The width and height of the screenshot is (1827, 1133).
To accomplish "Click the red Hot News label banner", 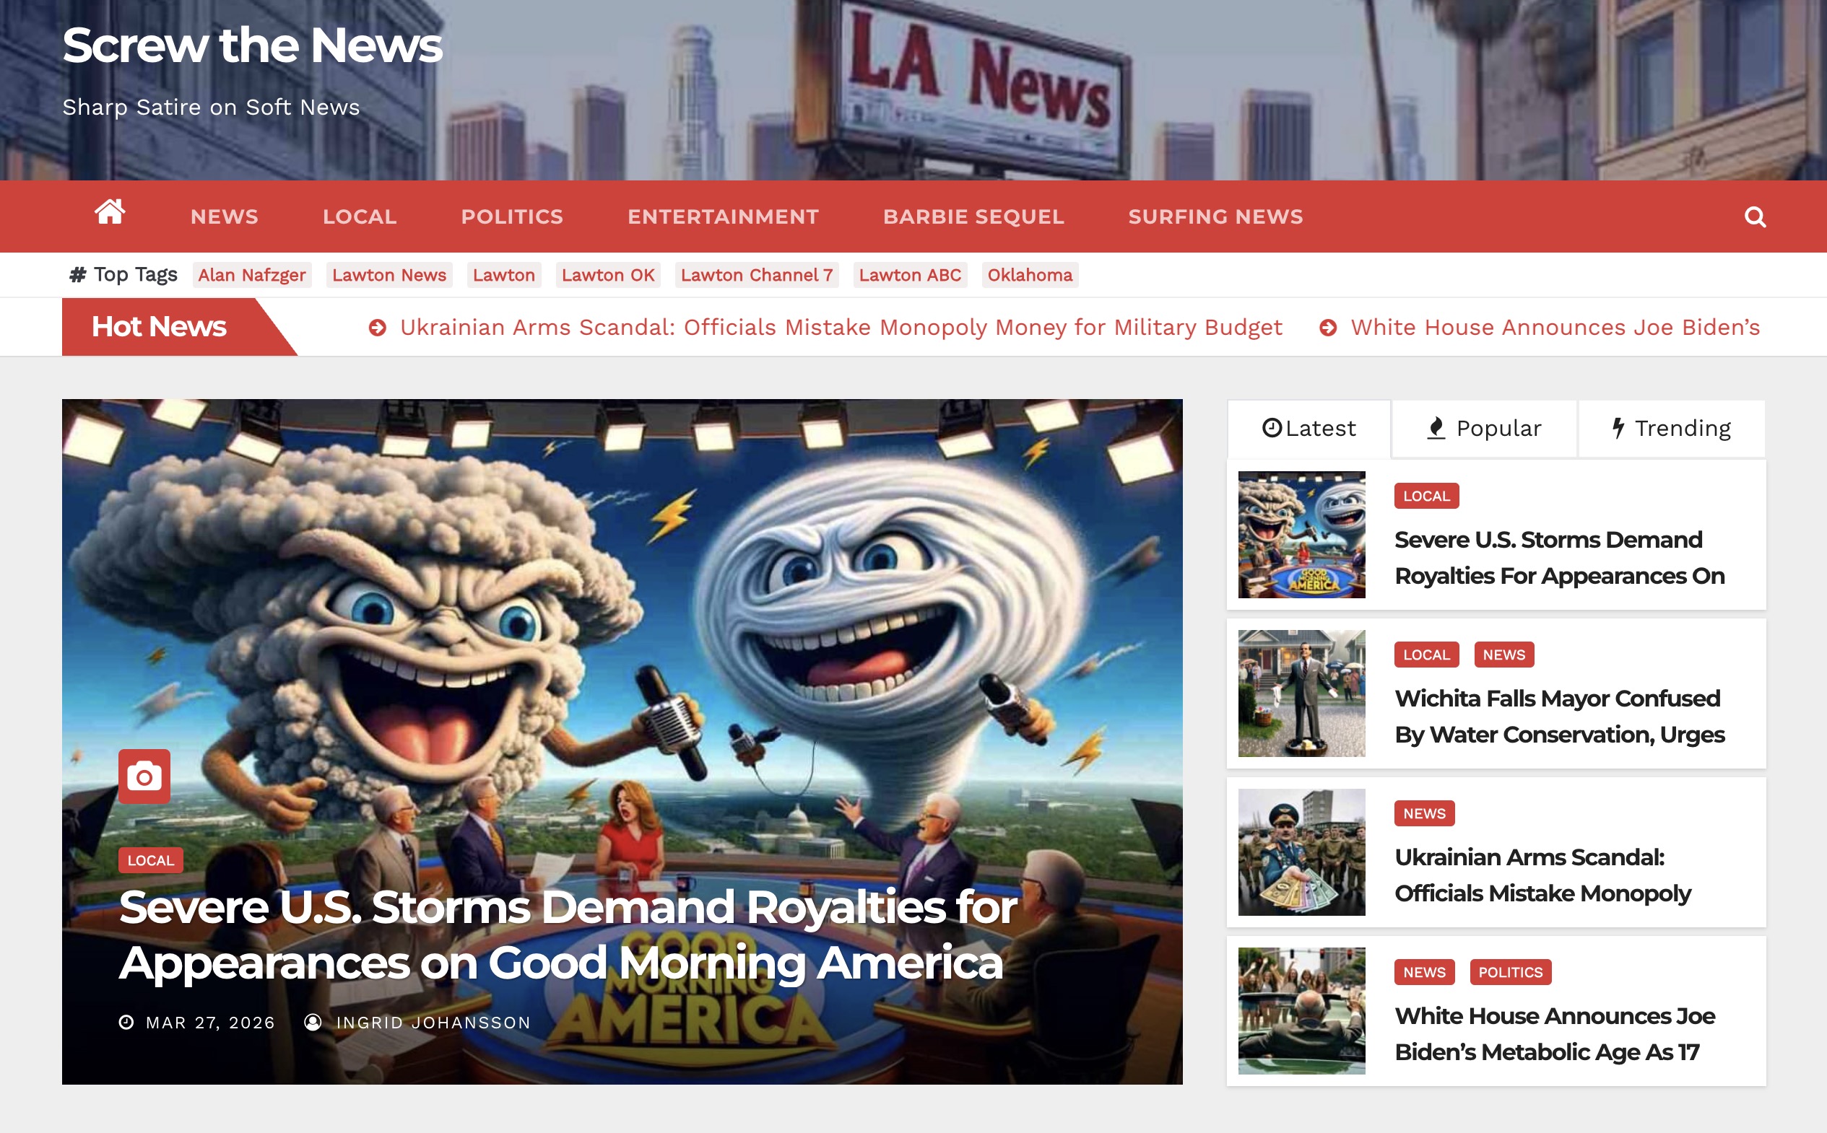I will (158, 326).
